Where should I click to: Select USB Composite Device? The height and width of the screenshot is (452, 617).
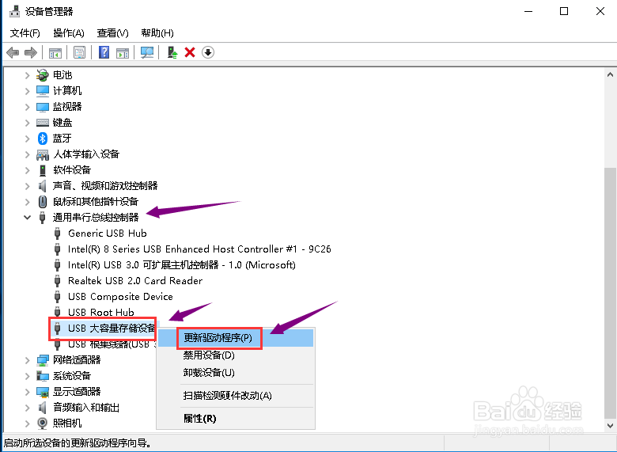[x=120, y=297]
